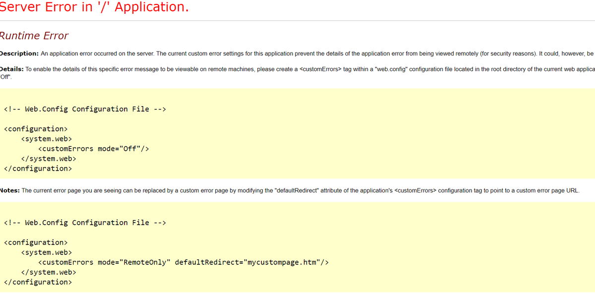The image size is (595, 305).
Task: Click the second closing </configuration> tag line
Action: point(37,282)
